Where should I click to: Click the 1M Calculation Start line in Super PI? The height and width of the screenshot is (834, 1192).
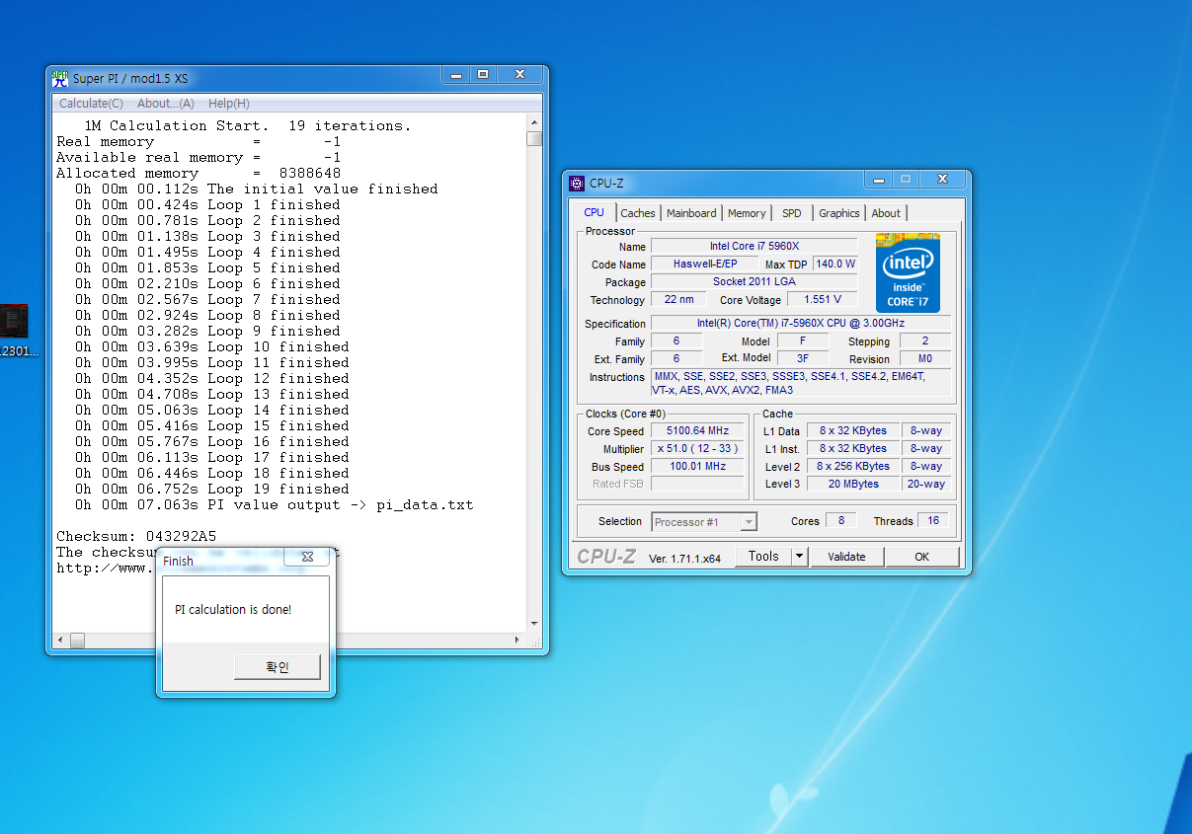click(x=247, y=125)
